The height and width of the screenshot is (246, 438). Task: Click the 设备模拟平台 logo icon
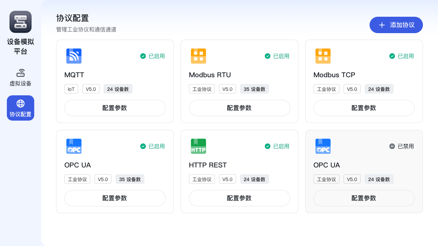21,22
